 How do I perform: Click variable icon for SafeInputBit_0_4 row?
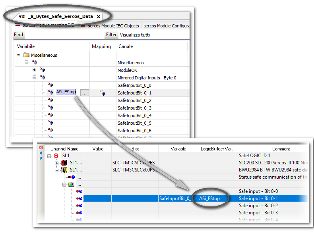(x=50, y=116)
